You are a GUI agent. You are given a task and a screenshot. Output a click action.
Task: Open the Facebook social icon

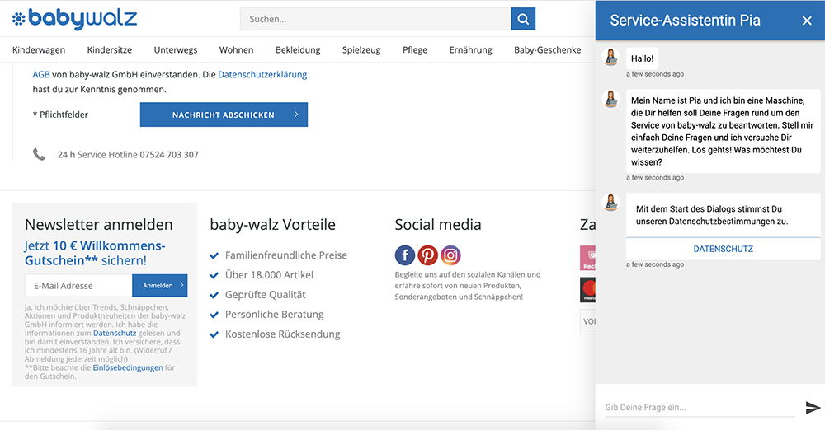click(x=404, y=255)
